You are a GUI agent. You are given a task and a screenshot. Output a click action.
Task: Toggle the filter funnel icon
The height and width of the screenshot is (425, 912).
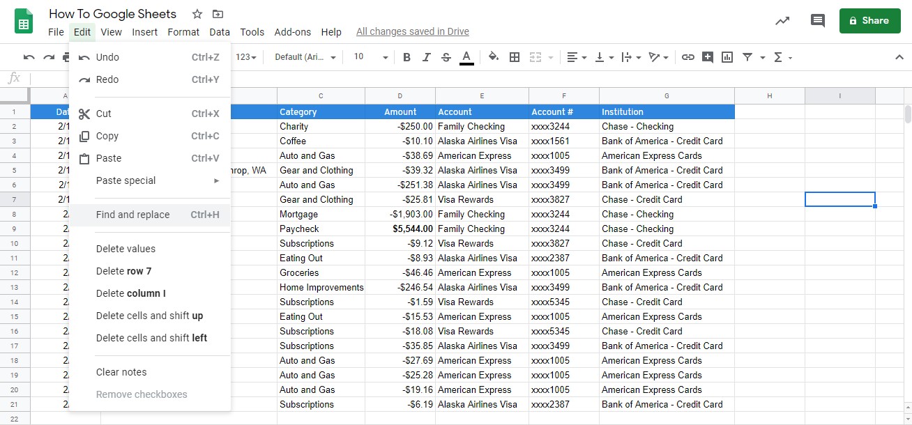point(747,57)
